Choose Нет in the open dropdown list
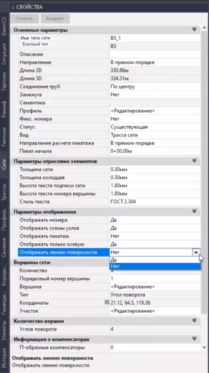The image size is (209, 373). [155, 266]
